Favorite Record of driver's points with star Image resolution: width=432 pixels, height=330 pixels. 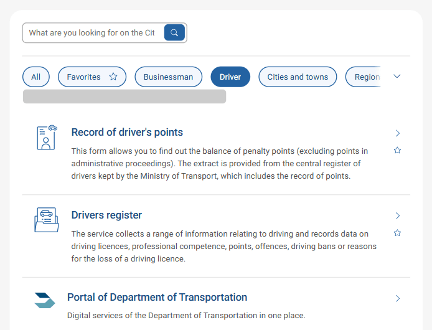397,151
